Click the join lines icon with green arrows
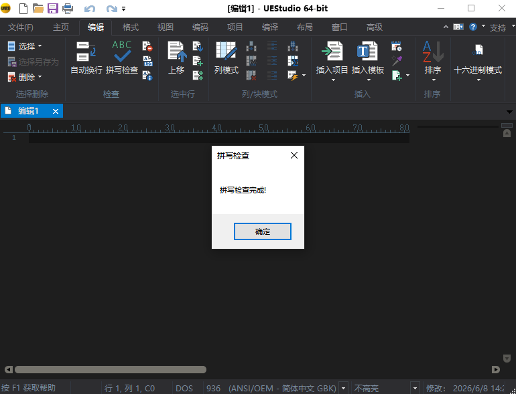The width and height of the screenshot is (516, 394). [198, 76]
